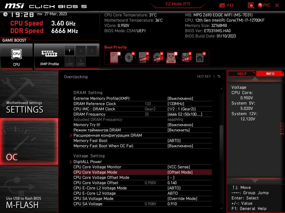The width and height of the screenshot is (285, 213).
Task: Click the USB CD/DVD boot device icon
Action: coord(158,57)
